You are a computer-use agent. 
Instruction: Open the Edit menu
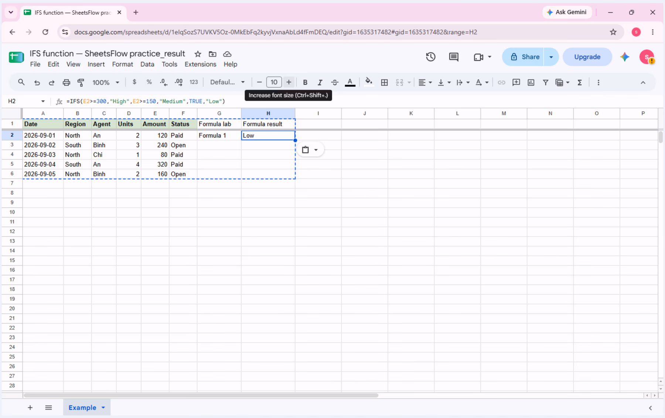[x=53, y=64]
